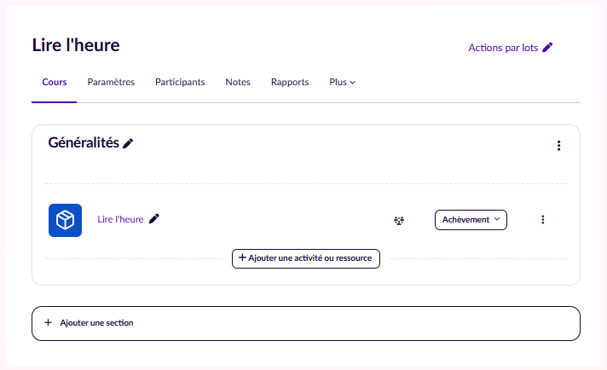
Task: Open the Lire l'heure activity link
Action: point(120,219)
